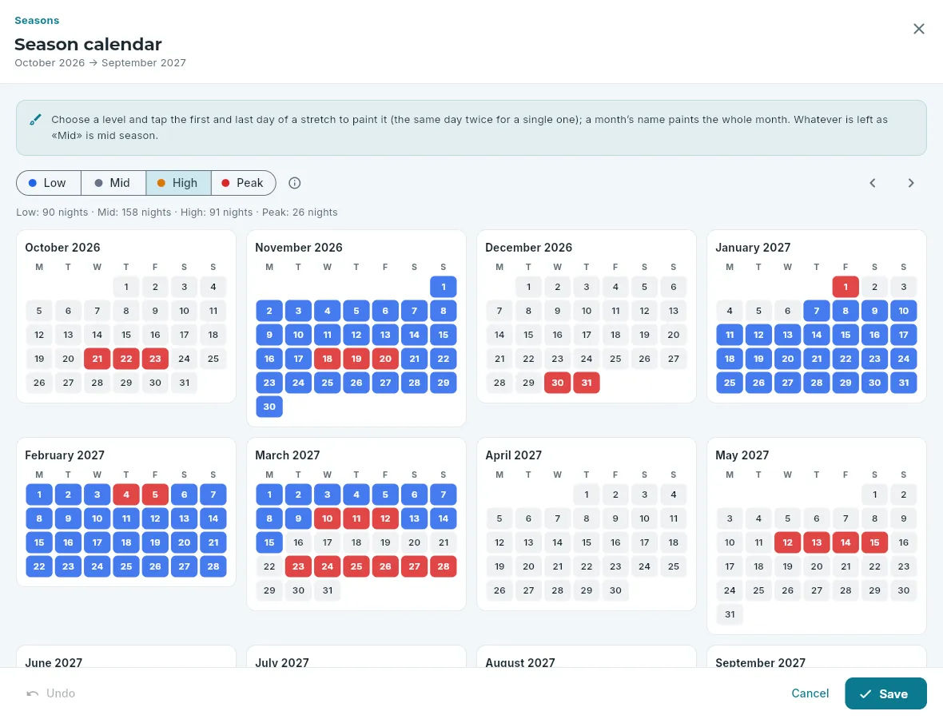Go to previous months with left chevron

(x=872, y=183)
